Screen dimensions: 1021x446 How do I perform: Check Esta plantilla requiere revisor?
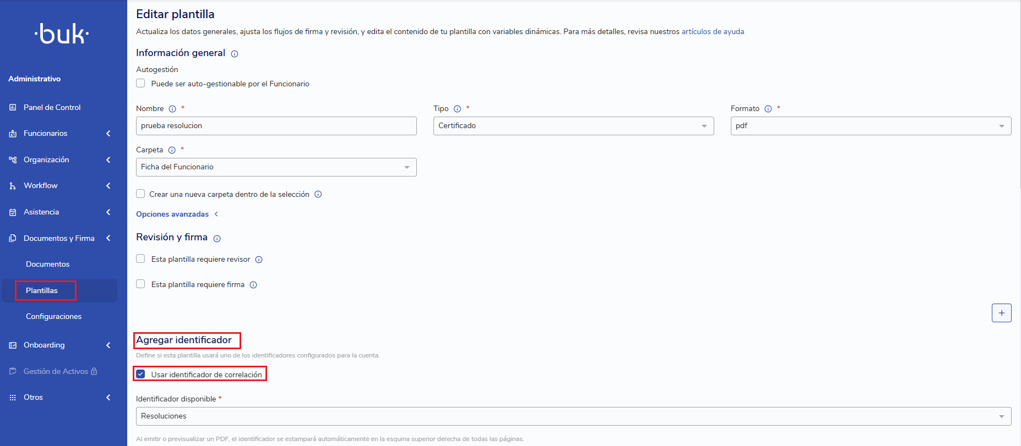tap(140, 258)
